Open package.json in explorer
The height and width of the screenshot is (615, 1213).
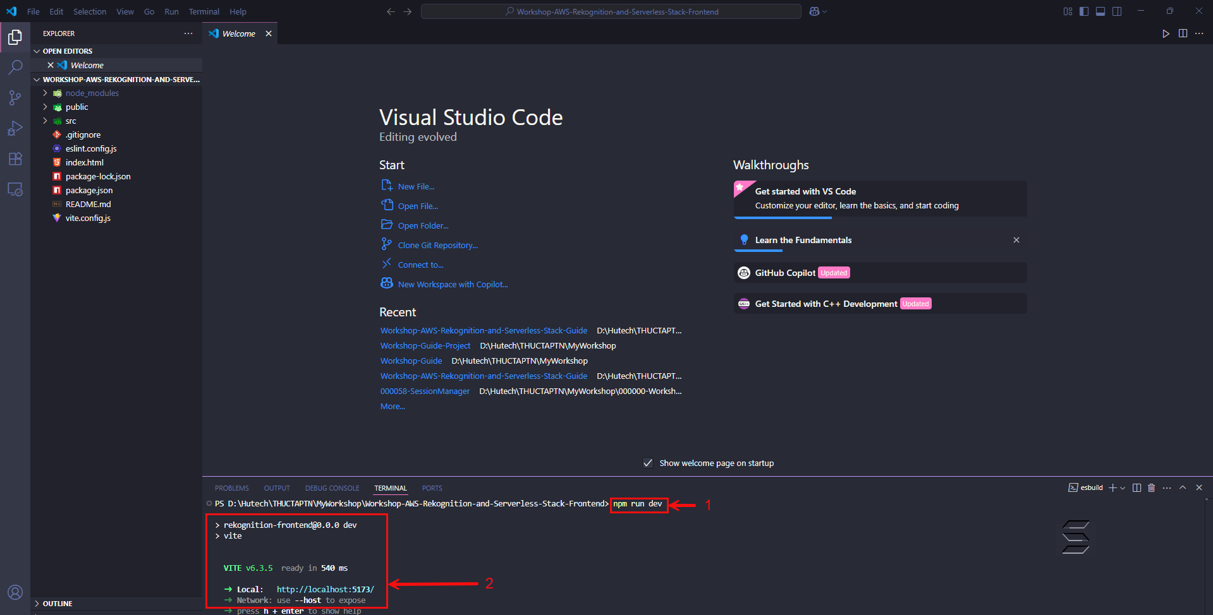pyautogui.click(x=89, y=190)
